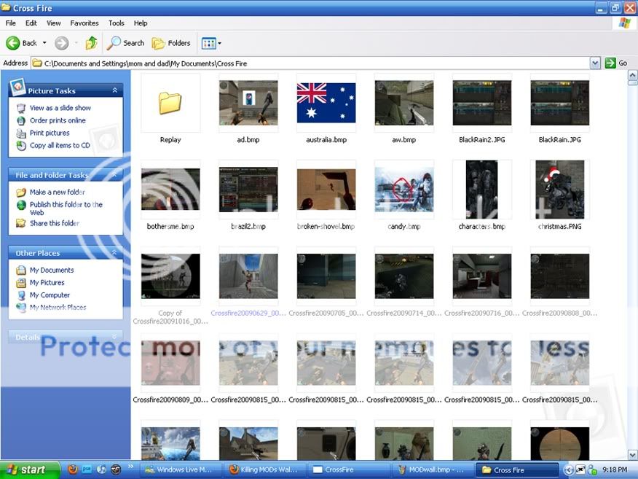Toggle the Folders pane
The height and width of the screenshot is (479, 638).
(172, 42)
